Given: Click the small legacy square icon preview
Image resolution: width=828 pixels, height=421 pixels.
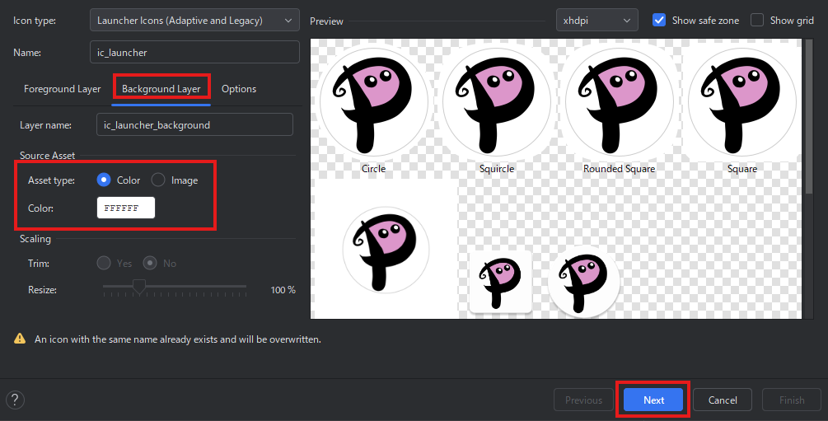Looking at the screenshot, I should point(500,282).
